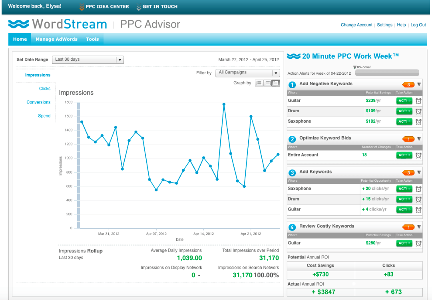
Task: Snooze the Guitar add keywords alert clock
Action: (418, 210)
